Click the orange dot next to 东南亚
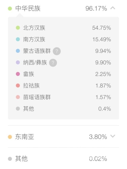This screenshot has height=169, width=127. pos(10,137)
